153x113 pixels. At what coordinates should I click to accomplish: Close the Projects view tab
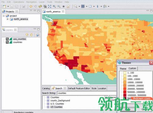17,12
